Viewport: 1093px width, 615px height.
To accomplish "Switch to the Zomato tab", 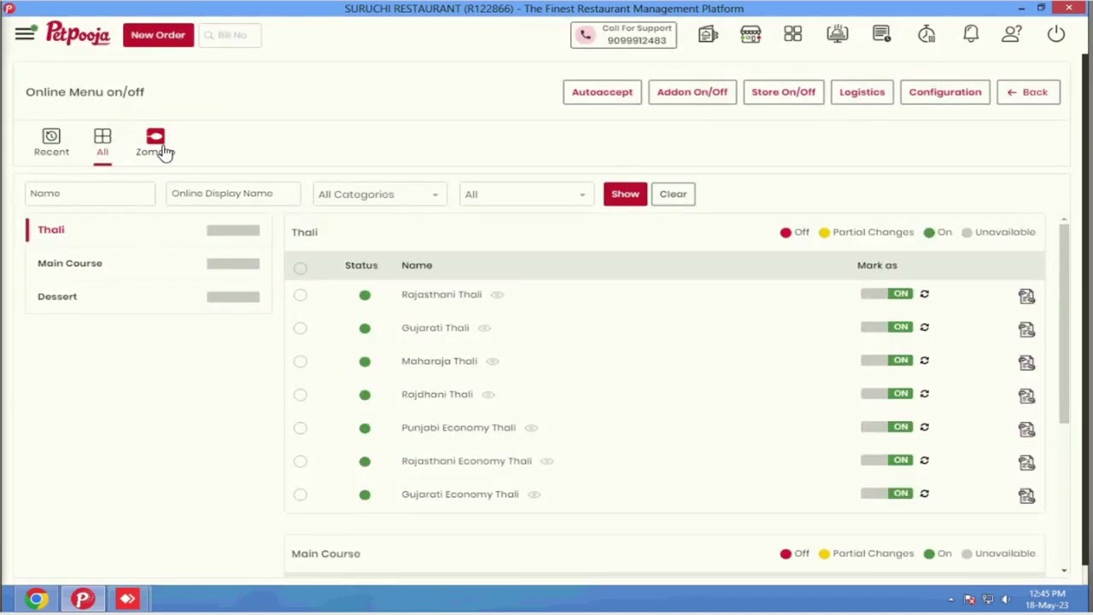I will point(155,143).
